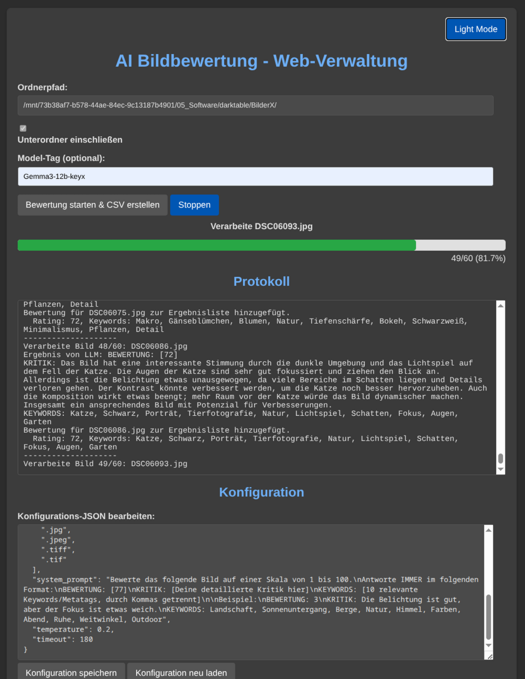Image resolution: width=525 pixels, height=679 pixels.
Task: Click into the Ordnerpfad input field
Action: (x=255, y=105)
